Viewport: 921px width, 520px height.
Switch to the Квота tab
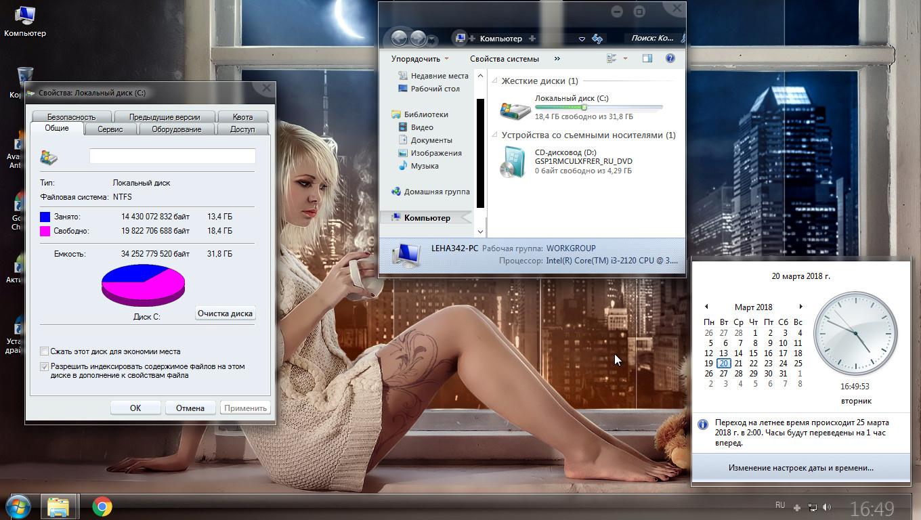coord(242,116)
